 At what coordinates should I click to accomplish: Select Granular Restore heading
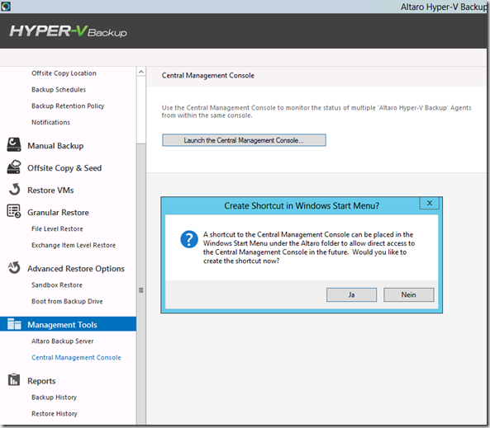coord(58,213)
